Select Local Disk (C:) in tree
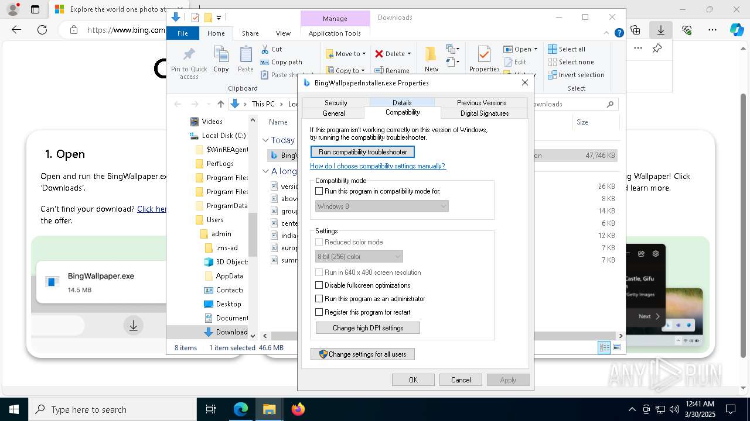 217,136
